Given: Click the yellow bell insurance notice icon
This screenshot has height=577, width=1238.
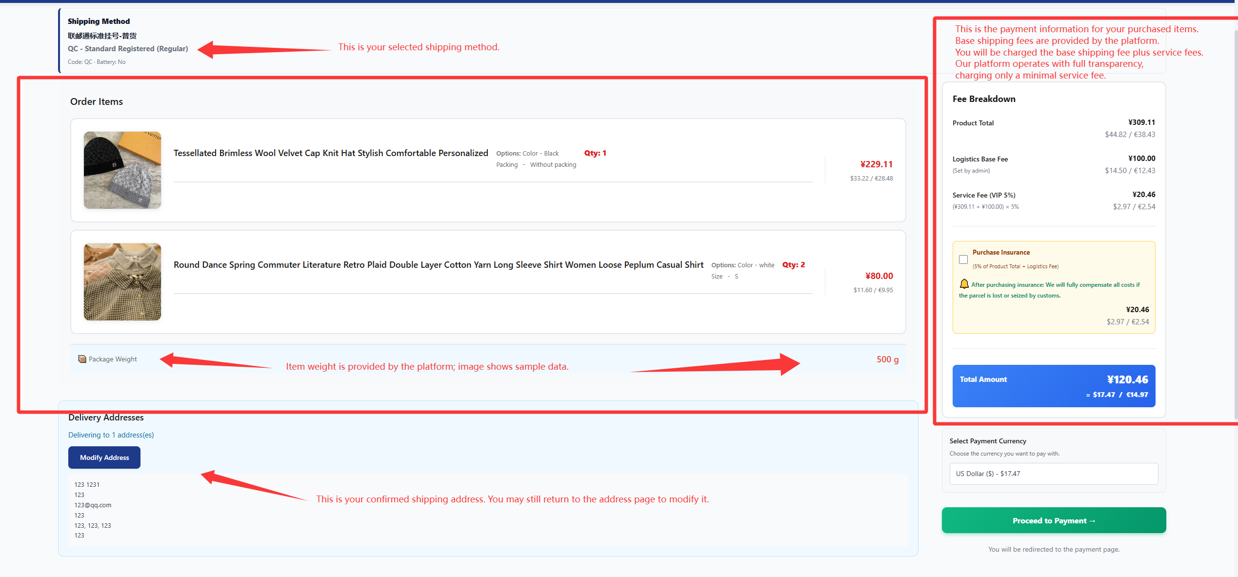Looking at the screenshot, I should 964,284.
